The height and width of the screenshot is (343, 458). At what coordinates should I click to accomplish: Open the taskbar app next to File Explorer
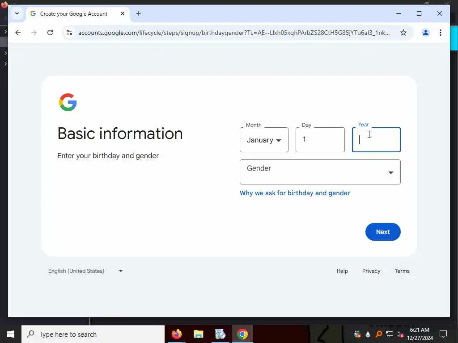click(x=220, y=334)
